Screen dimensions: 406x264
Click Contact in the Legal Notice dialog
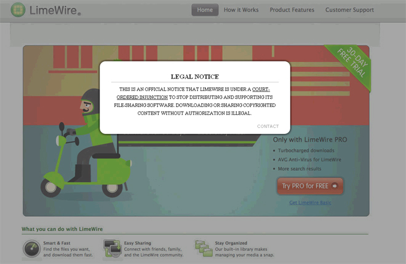pyautogui.click(x=268, y=126)
